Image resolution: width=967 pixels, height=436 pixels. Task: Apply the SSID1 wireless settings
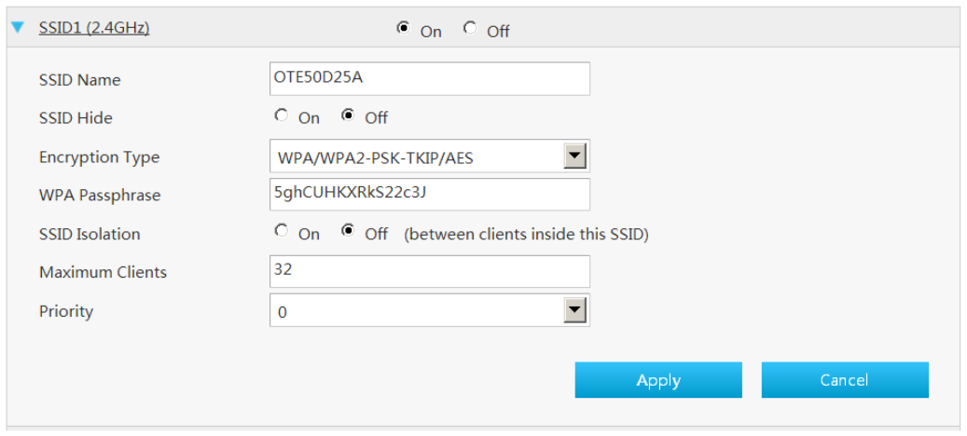(658, 380)
